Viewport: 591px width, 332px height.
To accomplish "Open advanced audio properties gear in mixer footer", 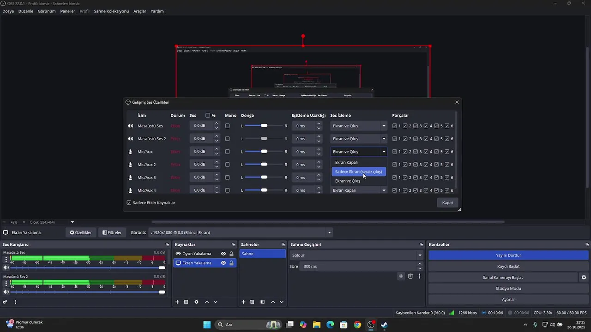I will (x=5, y=302).
